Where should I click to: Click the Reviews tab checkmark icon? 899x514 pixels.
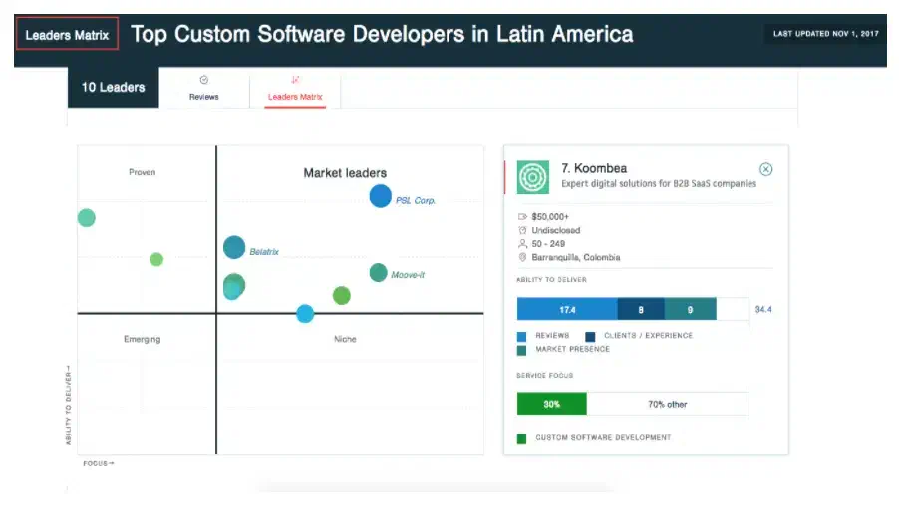point(204,80)
